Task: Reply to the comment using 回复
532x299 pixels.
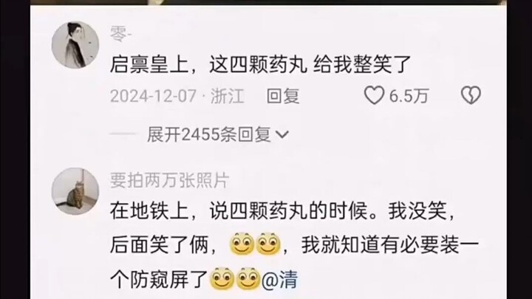Action: point(283,96)
